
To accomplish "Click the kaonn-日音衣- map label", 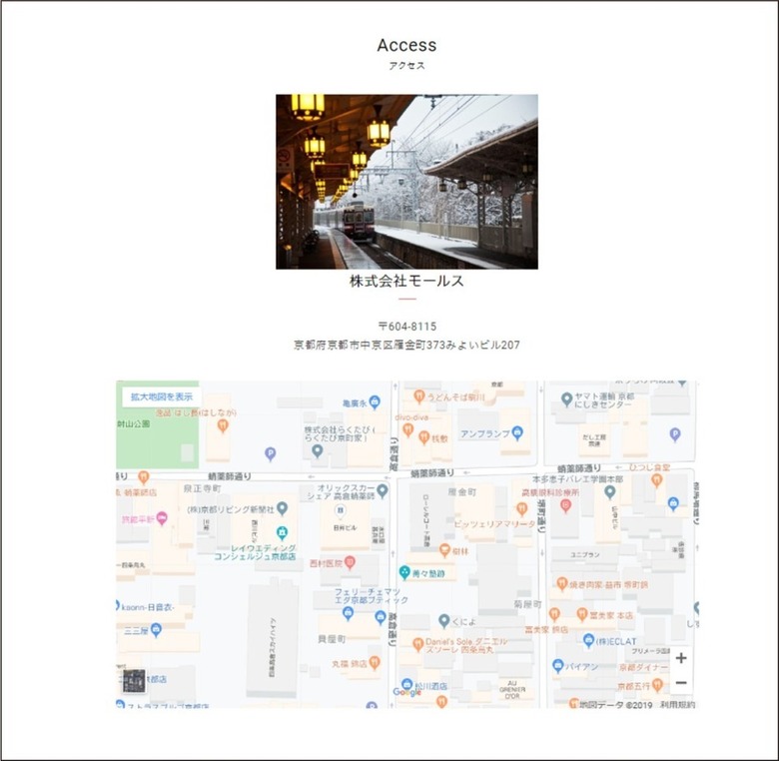I will pos(148,607).
